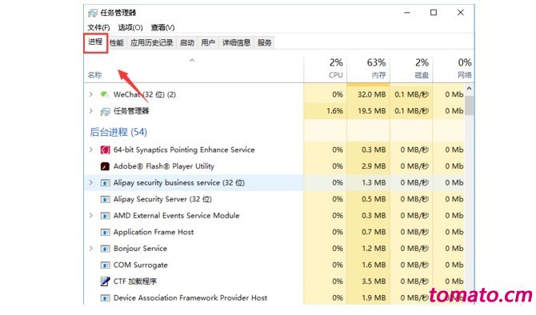Click the COM Surrogate icon

pos(105,265)
